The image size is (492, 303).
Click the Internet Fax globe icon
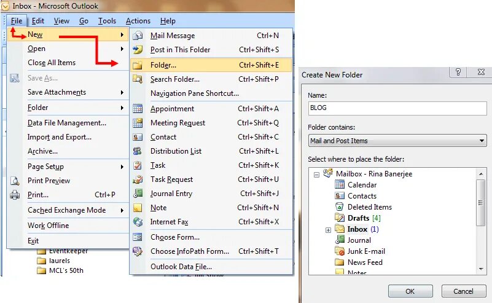[138, 222]
